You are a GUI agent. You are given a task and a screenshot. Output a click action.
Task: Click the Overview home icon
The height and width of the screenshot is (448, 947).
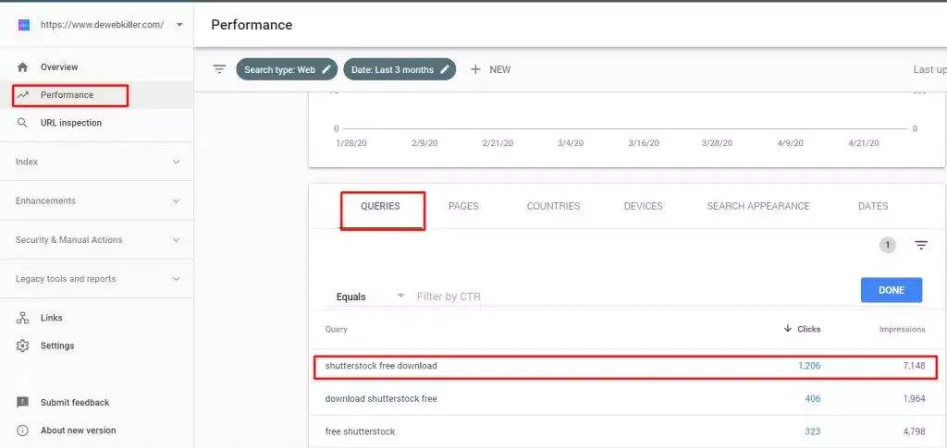[22, 67]
